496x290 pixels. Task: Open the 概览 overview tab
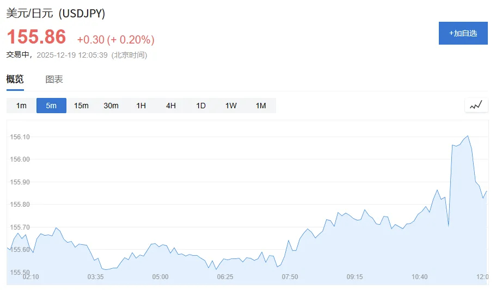point(15,79)
